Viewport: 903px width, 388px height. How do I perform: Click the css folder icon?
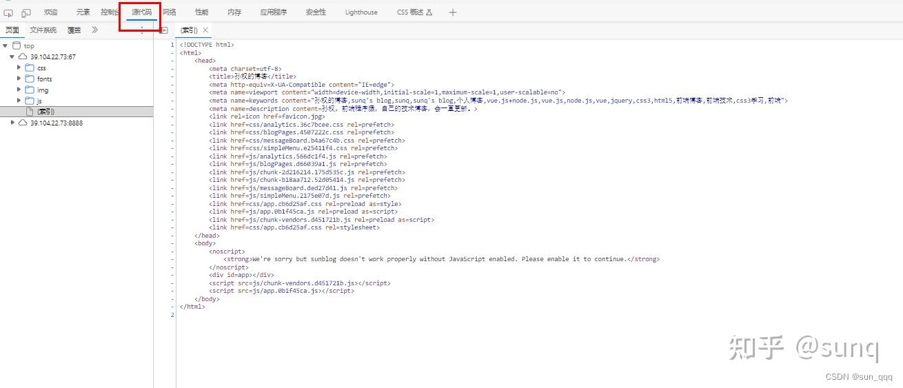(x=30, y=68)
